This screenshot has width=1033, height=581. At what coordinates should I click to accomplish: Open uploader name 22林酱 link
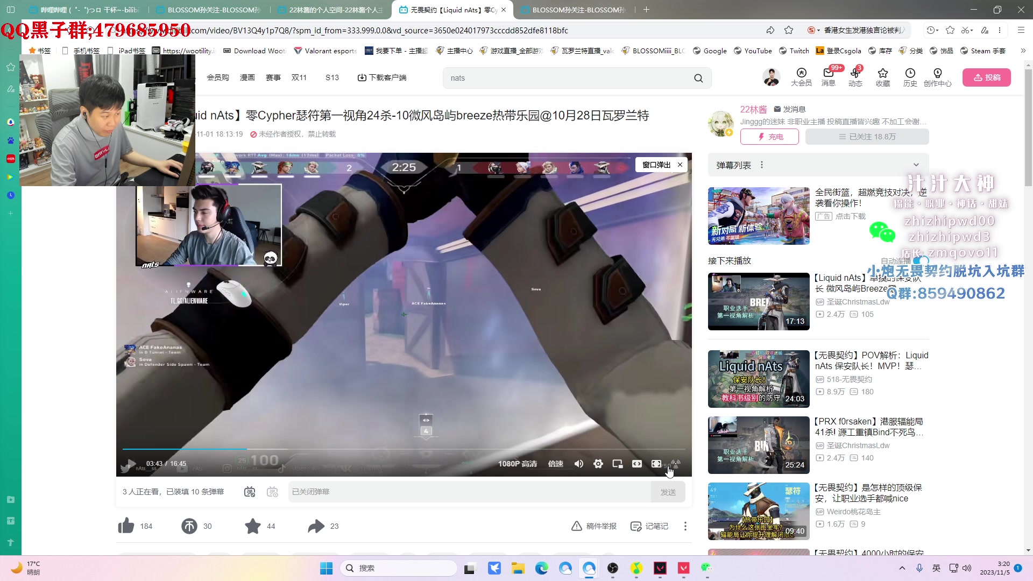(753, 109)
